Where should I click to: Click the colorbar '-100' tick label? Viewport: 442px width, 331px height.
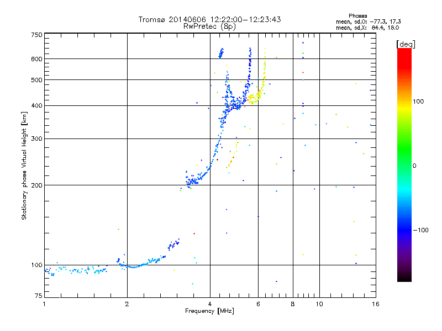420,230
